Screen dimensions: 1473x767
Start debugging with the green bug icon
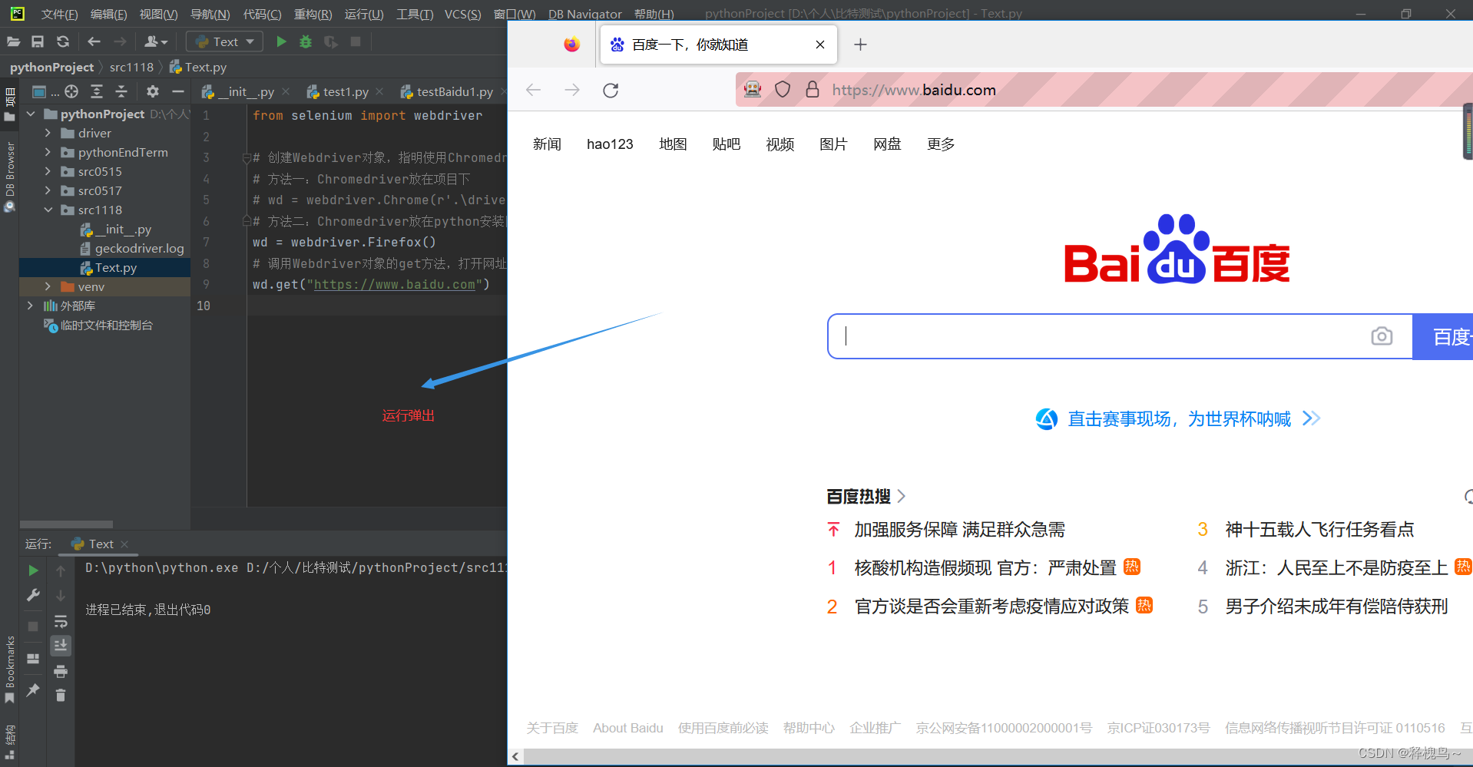point(306,41)
